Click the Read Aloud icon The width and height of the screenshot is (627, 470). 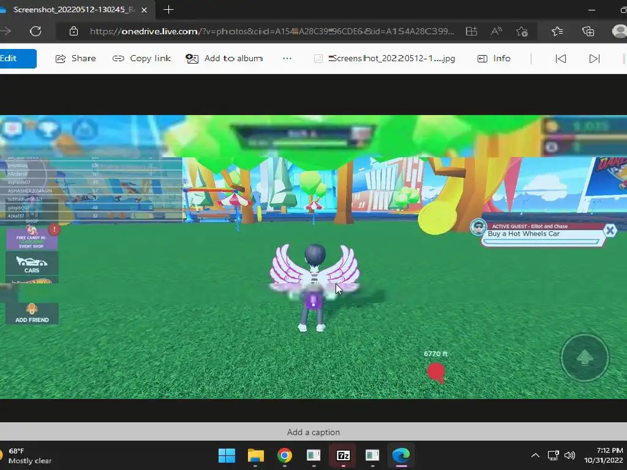click(x=496, y=31)
